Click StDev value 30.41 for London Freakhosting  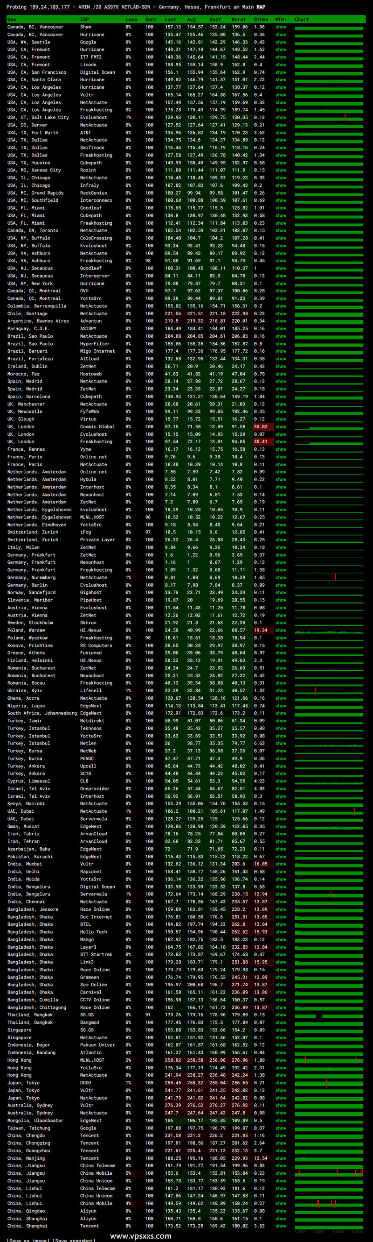click(260, 442)
